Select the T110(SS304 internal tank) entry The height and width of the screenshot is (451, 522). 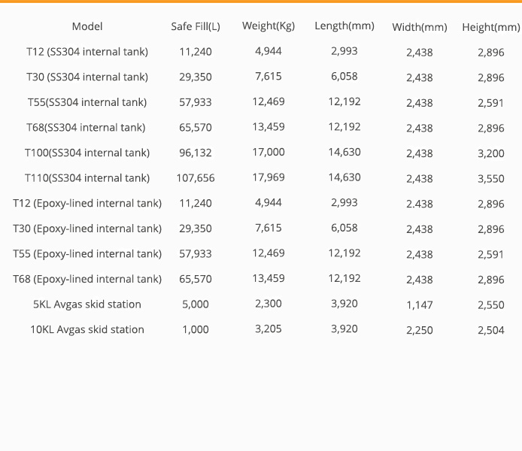click(87, 178)
